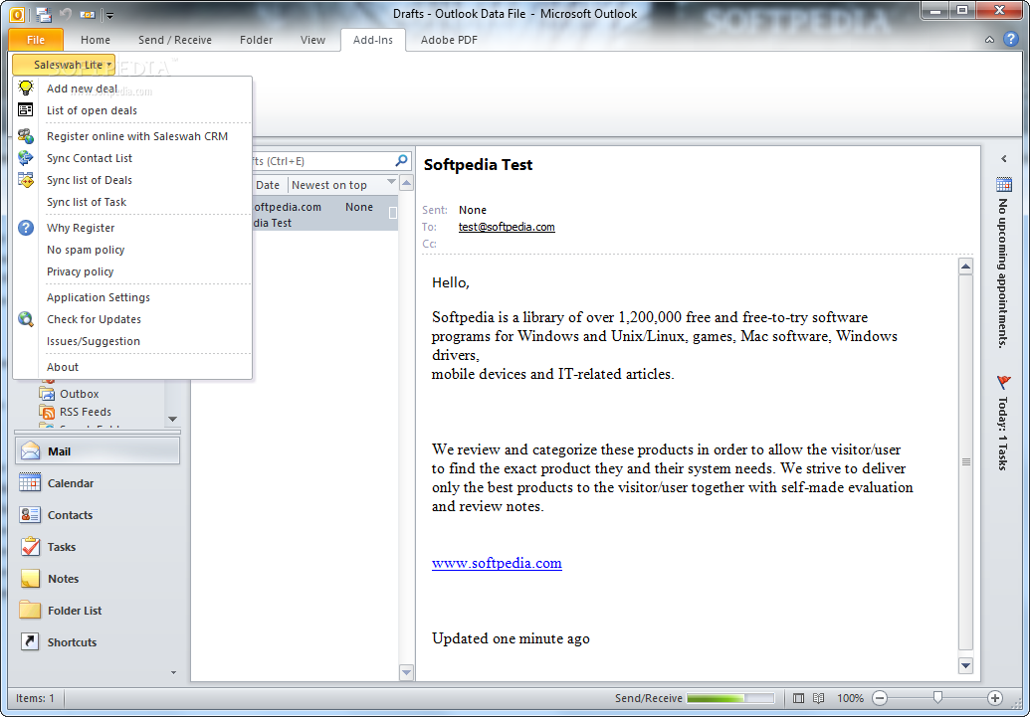Switch to Normal view status bar icon
The image size is (1030, 717).
[x=798, y=699]
